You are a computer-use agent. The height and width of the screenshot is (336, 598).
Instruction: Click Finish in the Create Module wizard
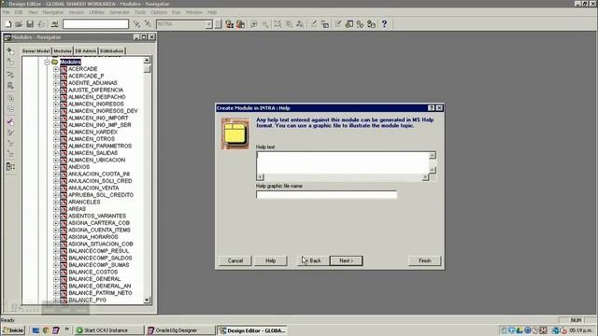(x=424, y=261)
